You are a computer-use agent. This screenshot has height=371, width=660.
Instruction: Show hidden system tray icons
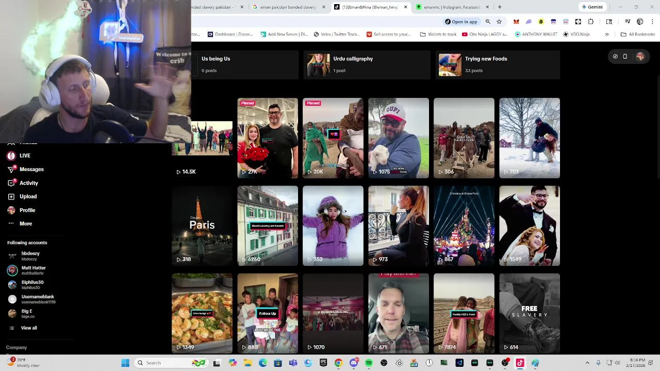coord(587,363)
